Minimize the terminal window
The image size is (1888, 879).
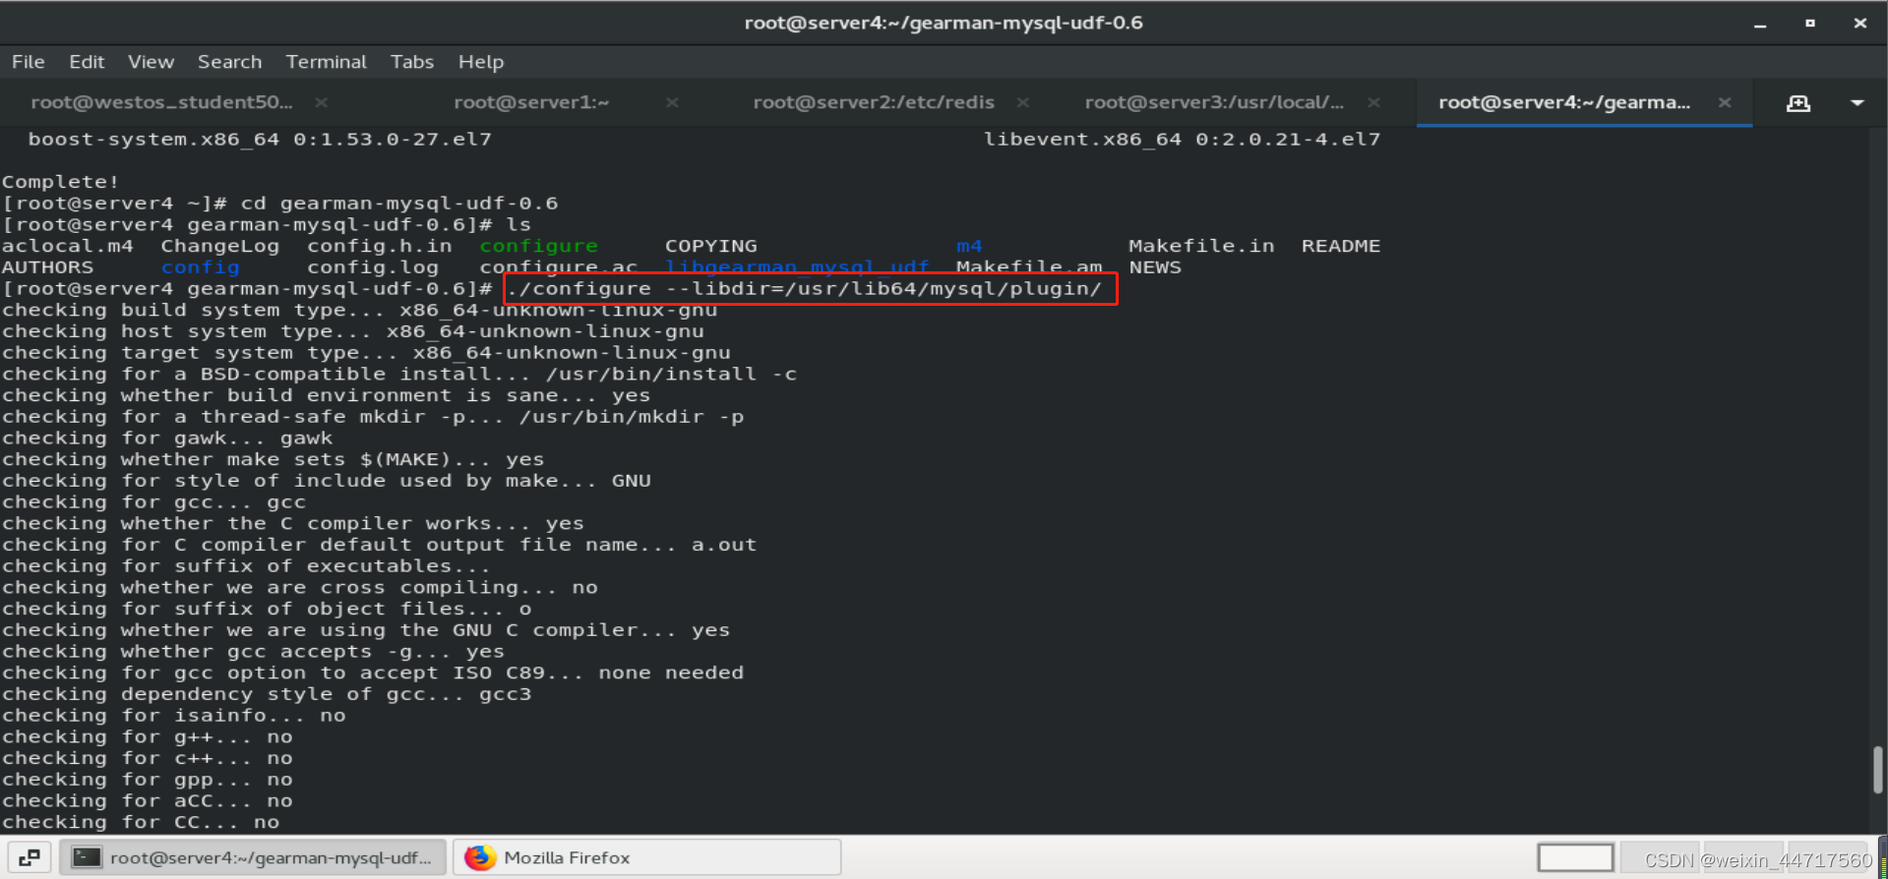tap(1760, 24)
